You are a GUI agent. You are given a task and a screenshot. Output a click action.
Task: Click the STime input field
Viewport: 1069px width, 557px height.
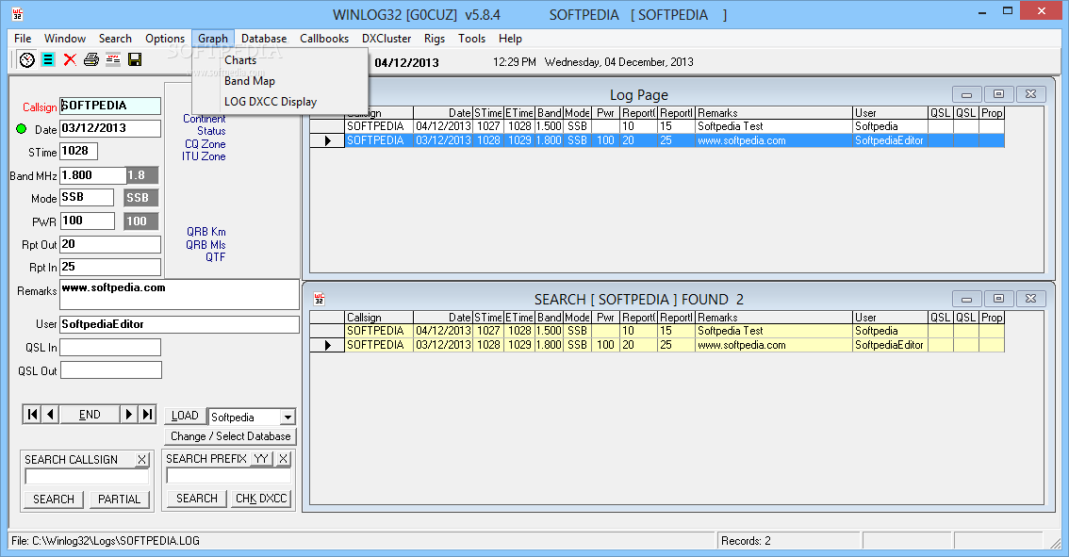78,151
